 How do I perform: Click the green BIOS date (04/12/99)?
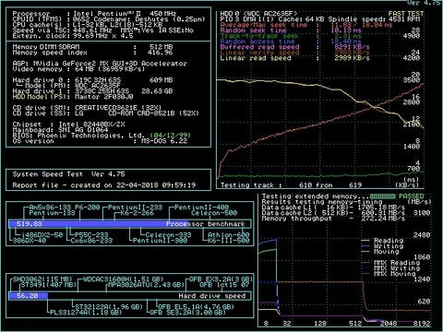tap(170, 136)
